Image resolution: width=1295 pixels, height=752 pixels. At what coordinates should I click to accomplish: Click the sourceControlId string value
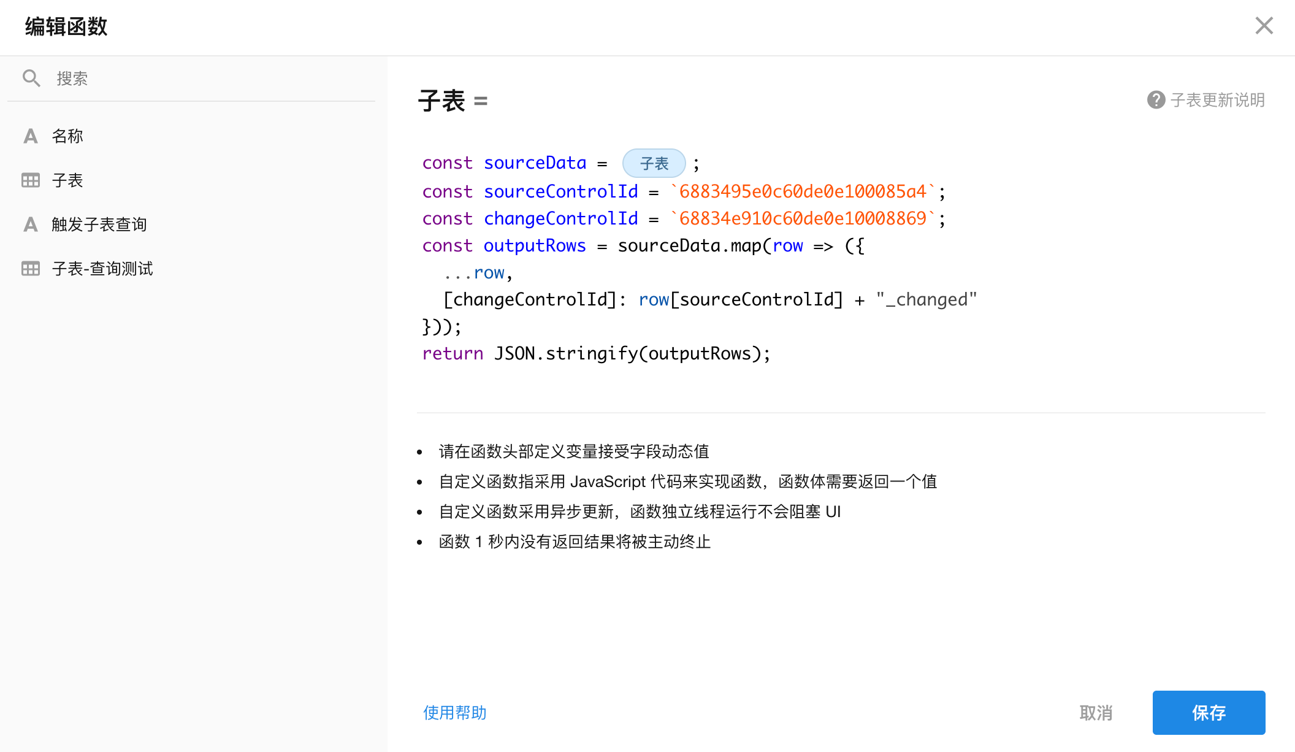(x=802, y=192)
